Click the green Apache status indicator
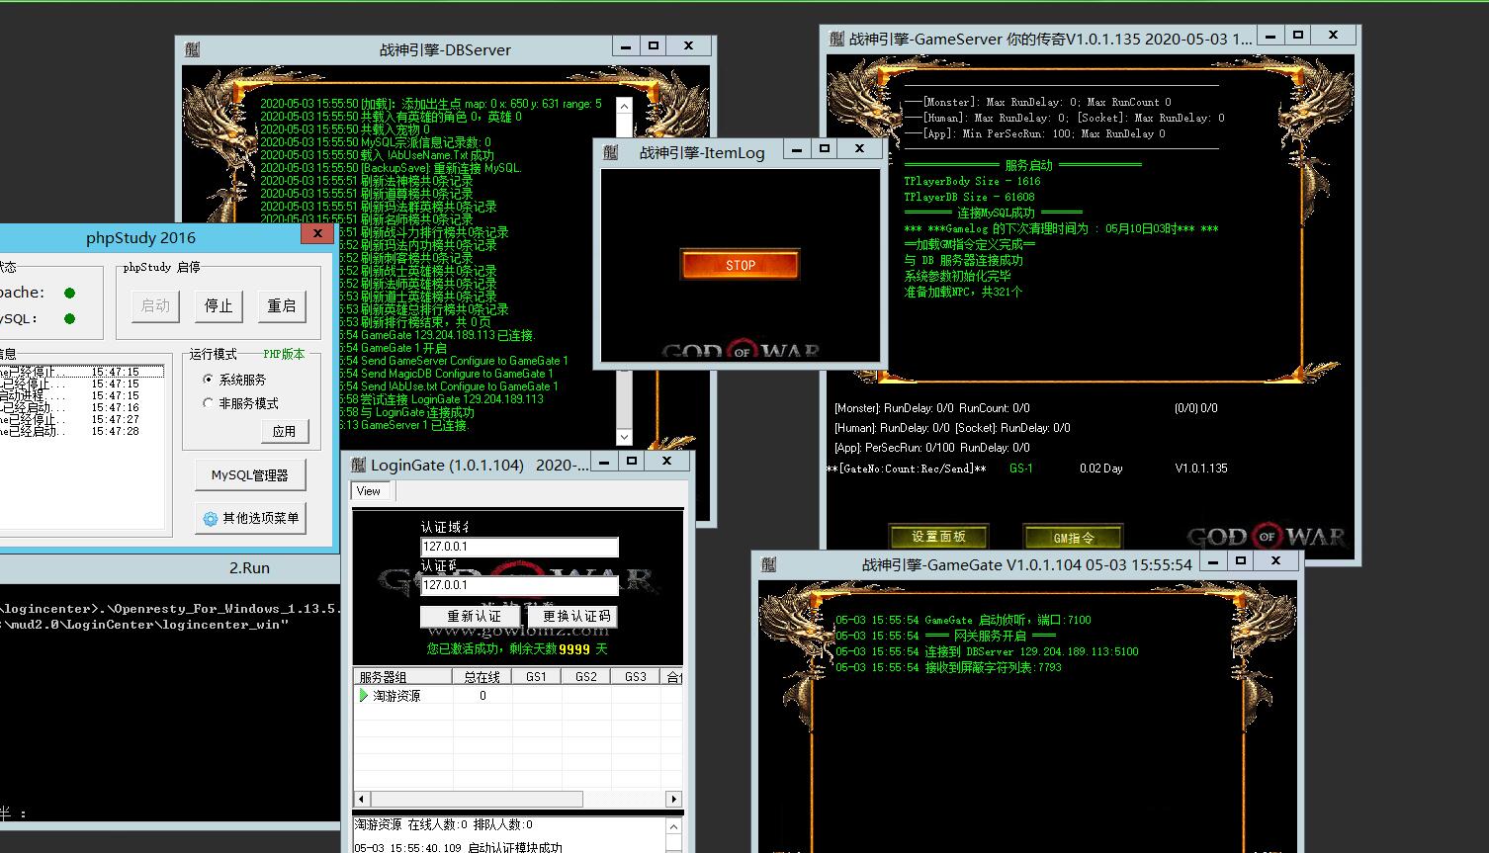 coord(69,293)
